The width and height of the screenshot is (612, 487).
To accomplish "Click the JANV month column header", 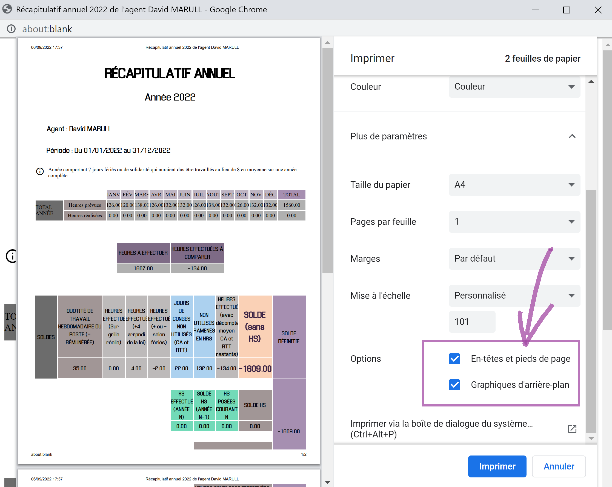I will (113, 194).
